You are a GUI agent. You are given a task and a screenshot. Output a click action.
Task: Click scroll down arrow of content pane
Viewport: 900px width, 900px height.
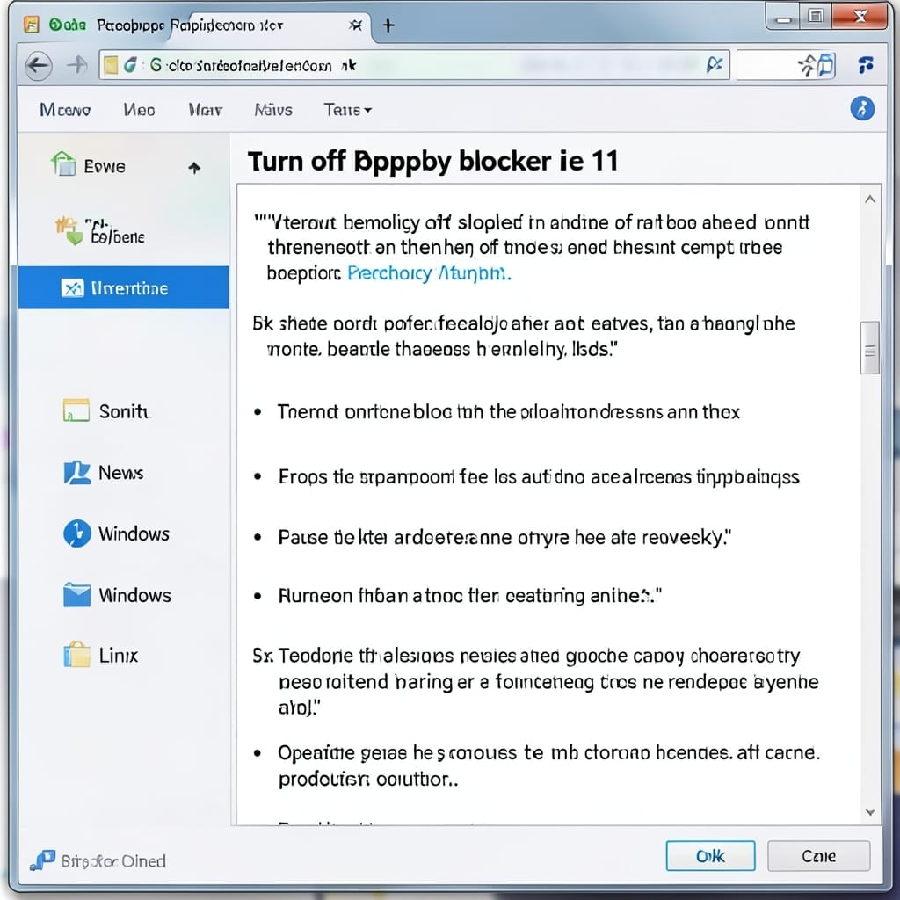tap(870, 812)
